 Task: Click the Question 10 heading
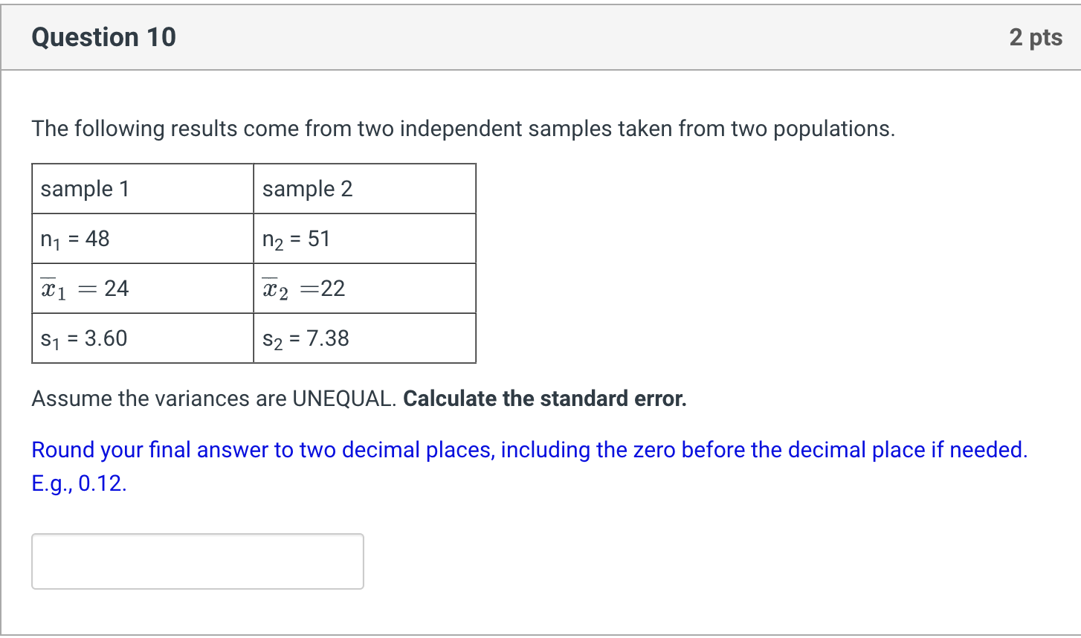click(104, 37)
